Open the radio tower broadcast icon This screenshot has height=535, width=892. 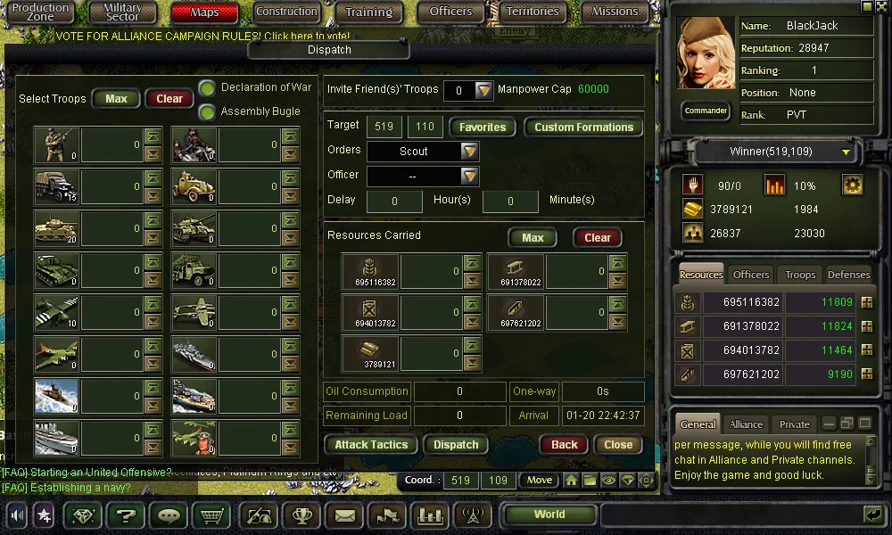click(x=473, y=515)
